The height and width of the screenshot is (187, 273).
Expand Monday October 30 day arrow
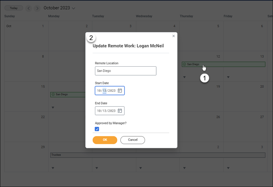[53, 168]
